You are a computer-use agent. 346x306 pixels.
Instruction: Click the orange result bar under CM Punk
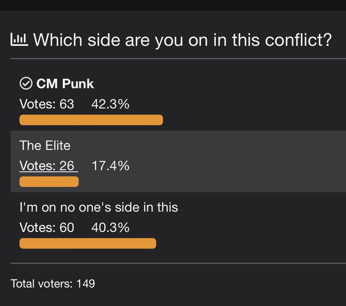click(x=91, y=120)
